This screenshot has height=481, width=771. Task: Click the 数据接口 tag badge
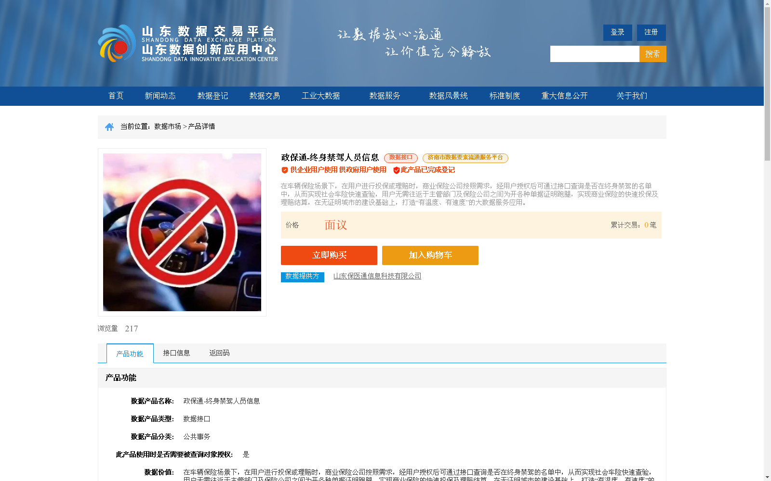(x=401, y=158)
